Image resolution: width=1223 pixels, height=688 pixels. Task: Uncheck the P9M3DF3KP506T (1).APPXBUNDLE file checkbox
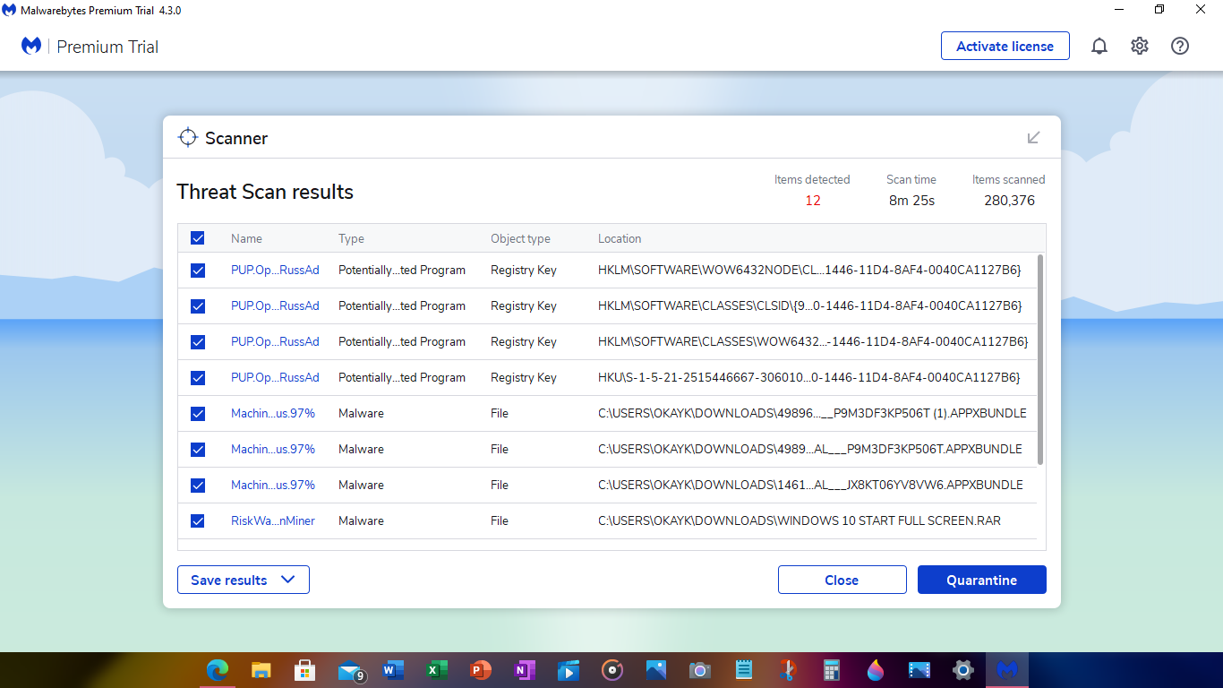[x=198, y=414]
